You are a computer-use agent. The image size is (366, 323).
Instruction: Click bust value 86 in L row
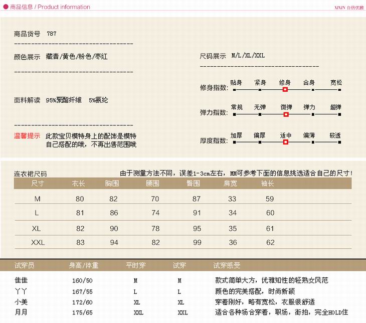tap(114, 213)
